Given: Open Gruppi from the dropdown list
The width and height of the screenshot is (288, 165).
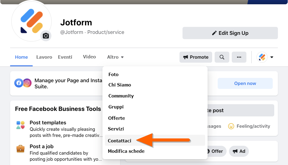Looking at the screenshot, I should pyautogui.click(x=116, y=107).
